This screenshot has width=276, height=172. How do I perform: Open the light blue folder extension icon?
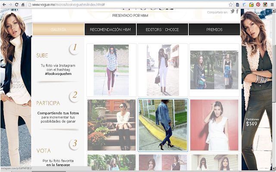pos(245,5)
